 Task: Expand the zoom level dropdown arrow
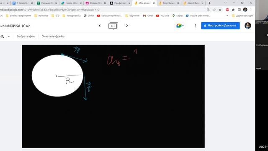9,36
